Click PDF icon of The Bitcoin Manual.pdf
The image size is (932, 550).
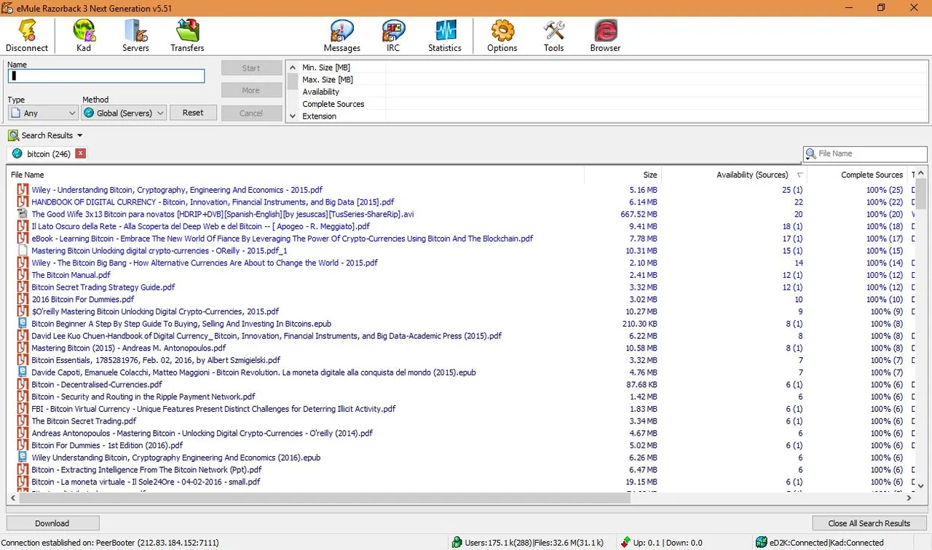click(x=22, y=275)
